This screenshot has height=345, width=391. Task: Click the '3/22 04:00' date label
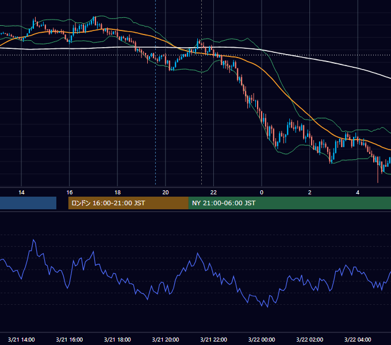(358, 339)
